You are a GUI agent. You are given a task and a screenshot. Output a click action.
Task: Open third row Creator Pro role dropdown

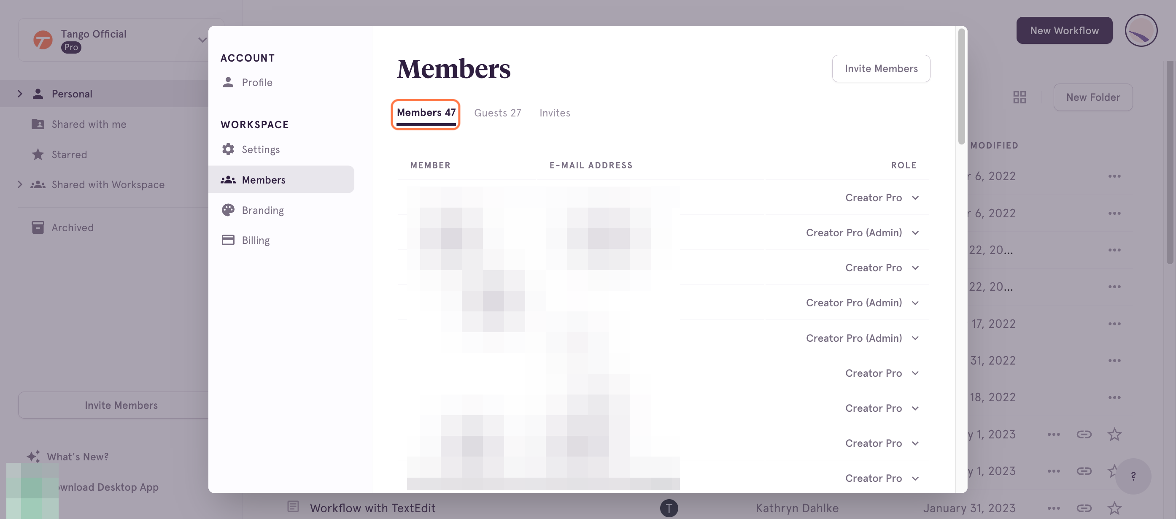(x=882, y=268)
